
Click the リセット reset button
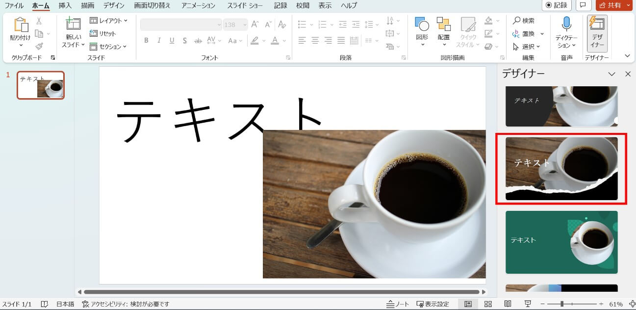103,33
